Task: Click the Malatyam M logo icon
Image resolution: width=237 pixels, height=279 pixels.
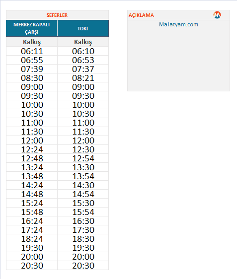Action: 217,15
